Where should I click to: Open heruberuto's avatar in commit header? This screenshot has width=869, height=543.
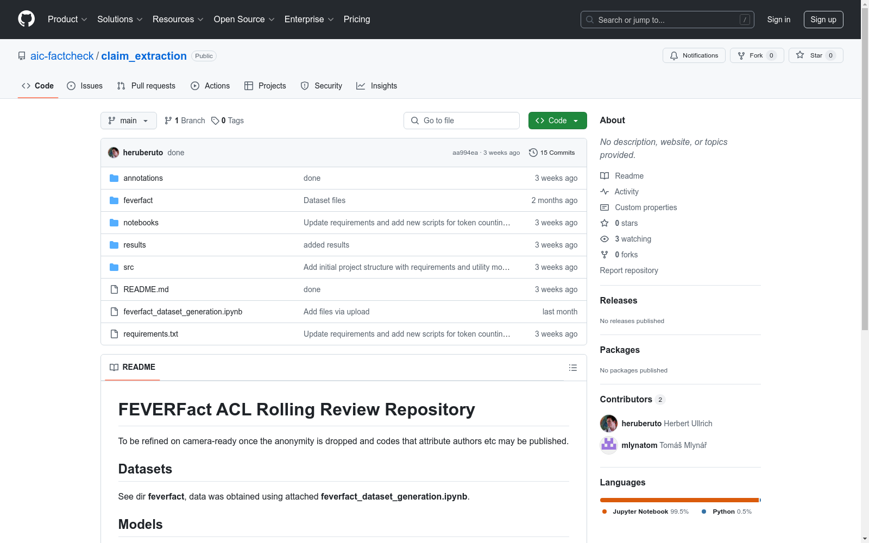point(114,153)
